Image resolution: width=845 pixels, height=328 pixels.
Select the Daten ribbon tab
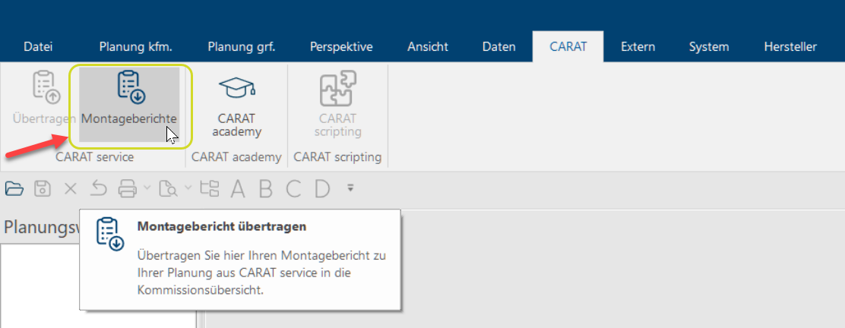(x=499, y=47)
